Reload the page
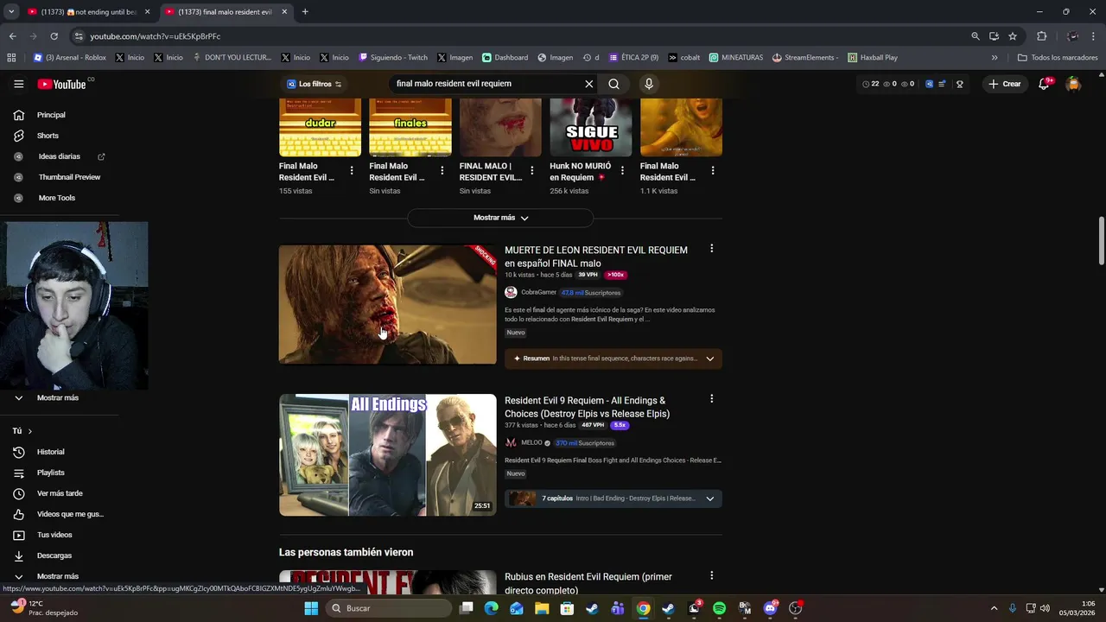 (x=54, y=36)
